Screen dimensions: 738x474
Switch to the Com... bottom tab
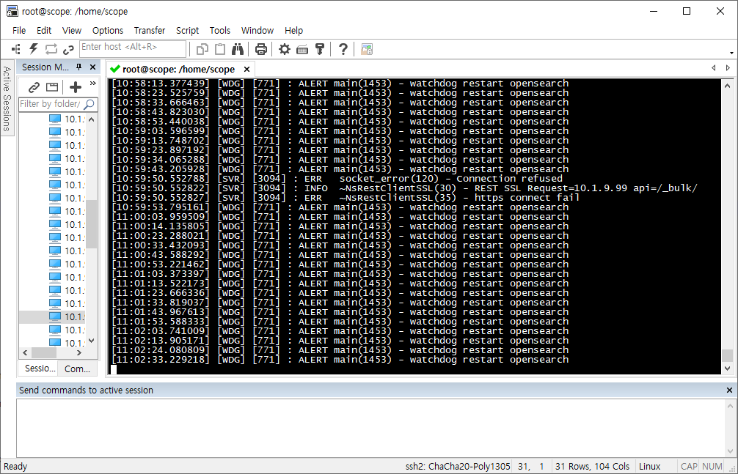click(x=77, y=369)
